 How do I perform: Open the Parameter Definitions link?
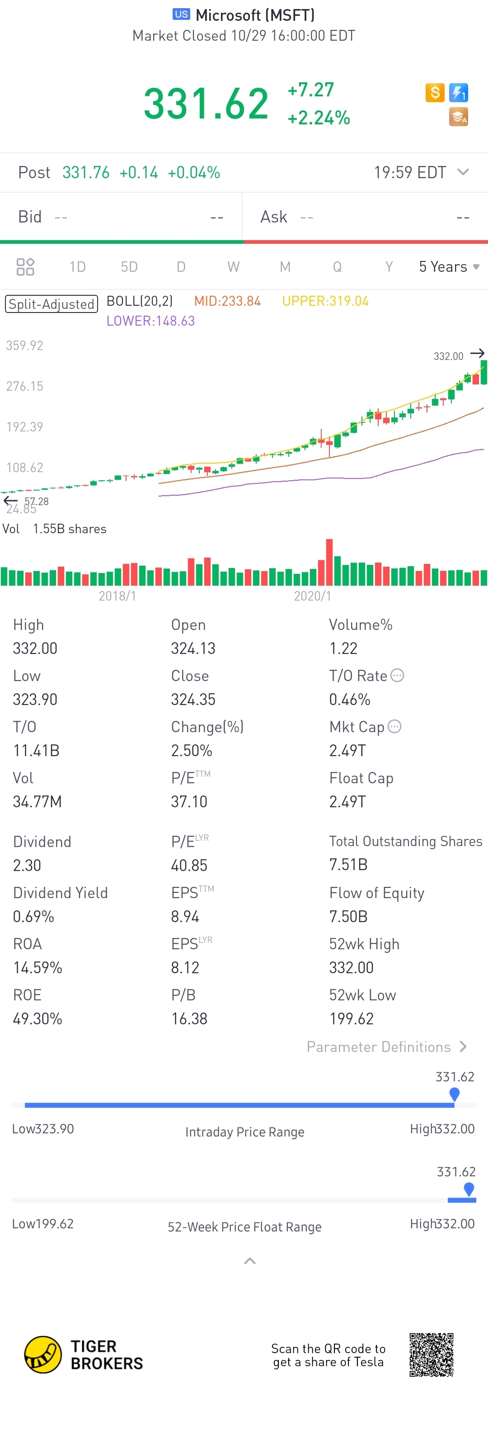pyautogui.click(x=386, y=1046)
